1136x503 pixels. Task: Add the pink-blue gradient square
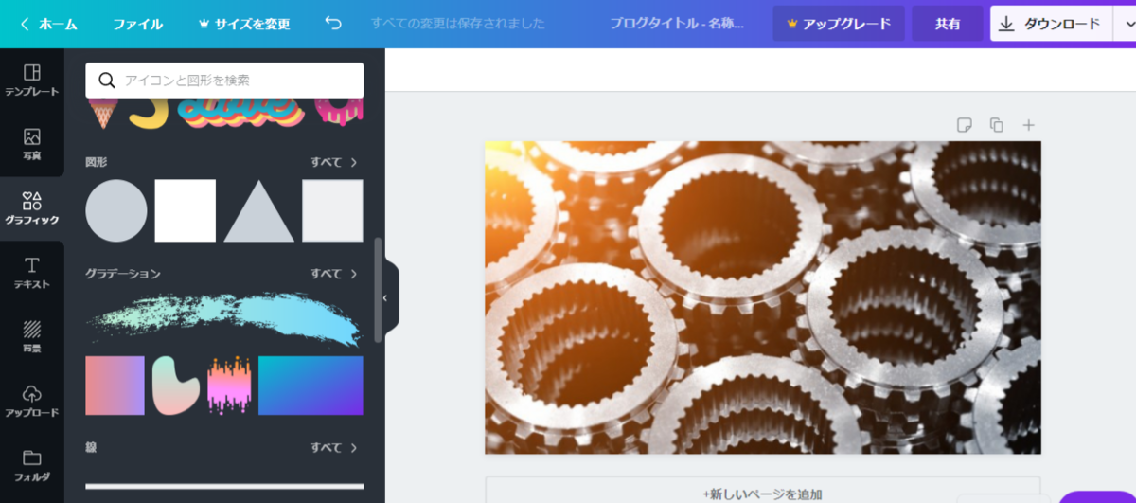coord(115,386)
